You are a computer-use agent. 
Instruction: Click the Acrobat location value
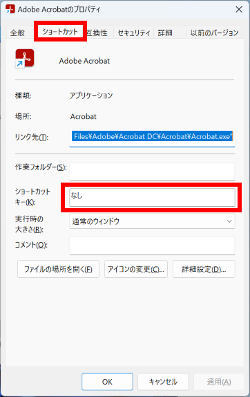click(83, 116)
